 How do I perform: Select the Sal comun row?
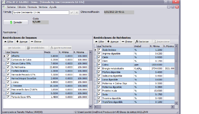(x=46, y=93)
